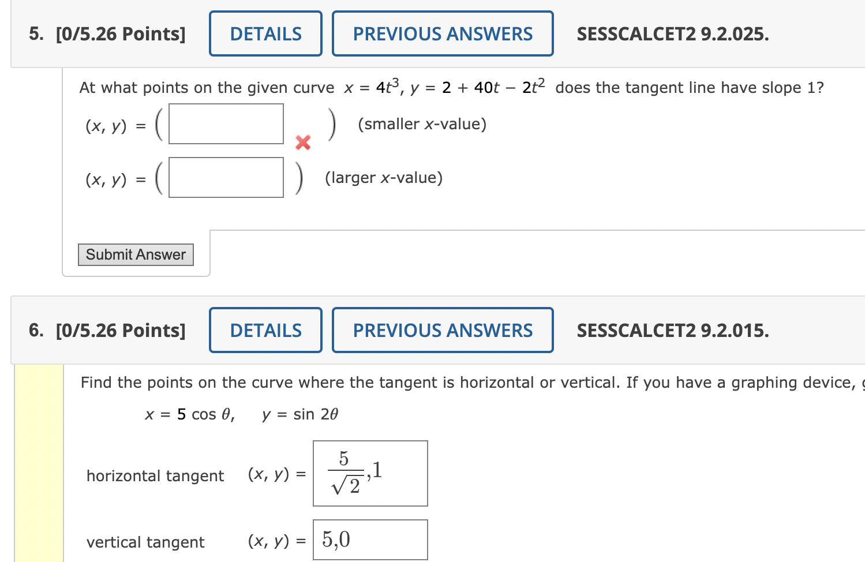Click the red incorrect answer X mark
865x562 pixels.
[x=302, y=143]
